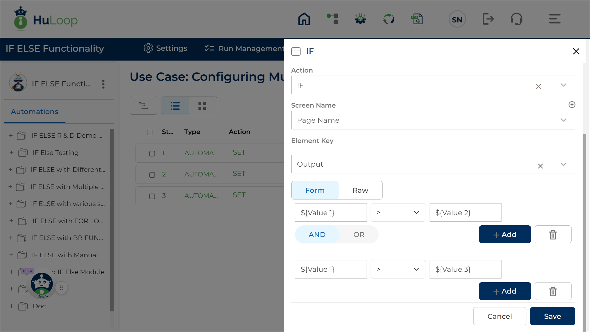Click the headset support icon
590x332 pixels.
coord(516,19)
